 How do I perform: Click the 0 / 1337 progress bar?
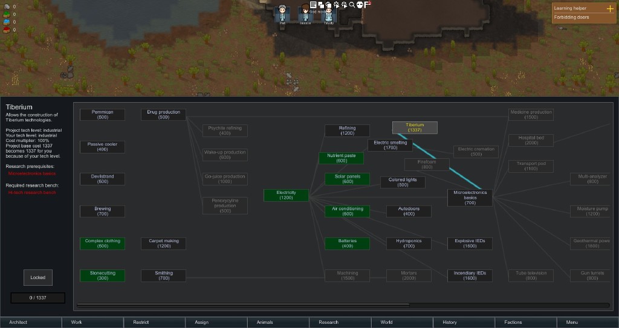click(38, 298)
